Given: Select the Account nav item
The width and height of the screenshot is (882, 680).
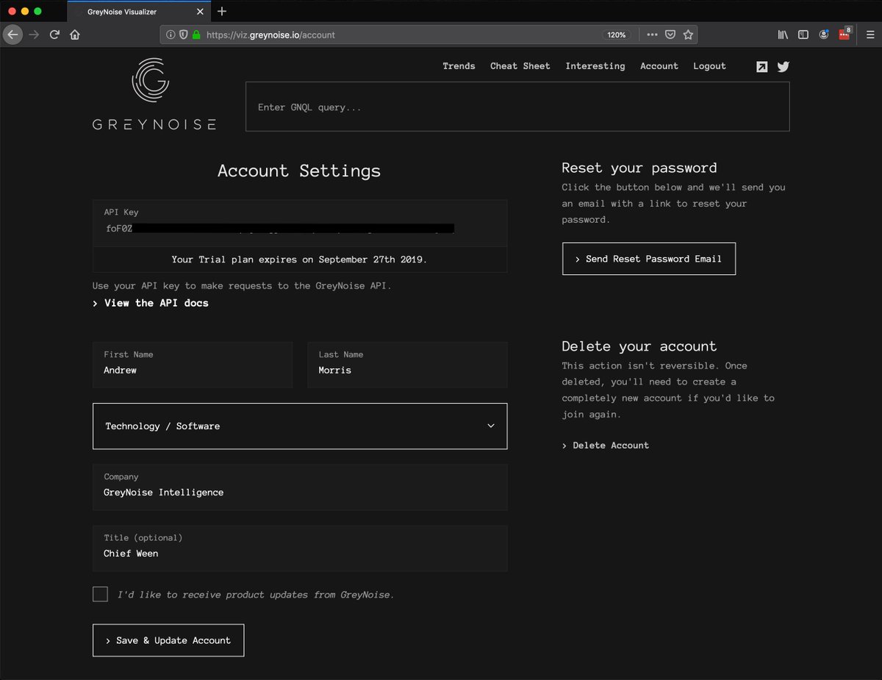Looking at the screenshot, I should point(659,66).
